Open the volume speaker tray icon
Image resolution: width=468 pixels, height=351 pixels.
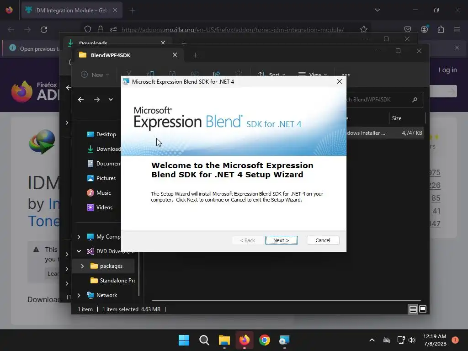412,340
